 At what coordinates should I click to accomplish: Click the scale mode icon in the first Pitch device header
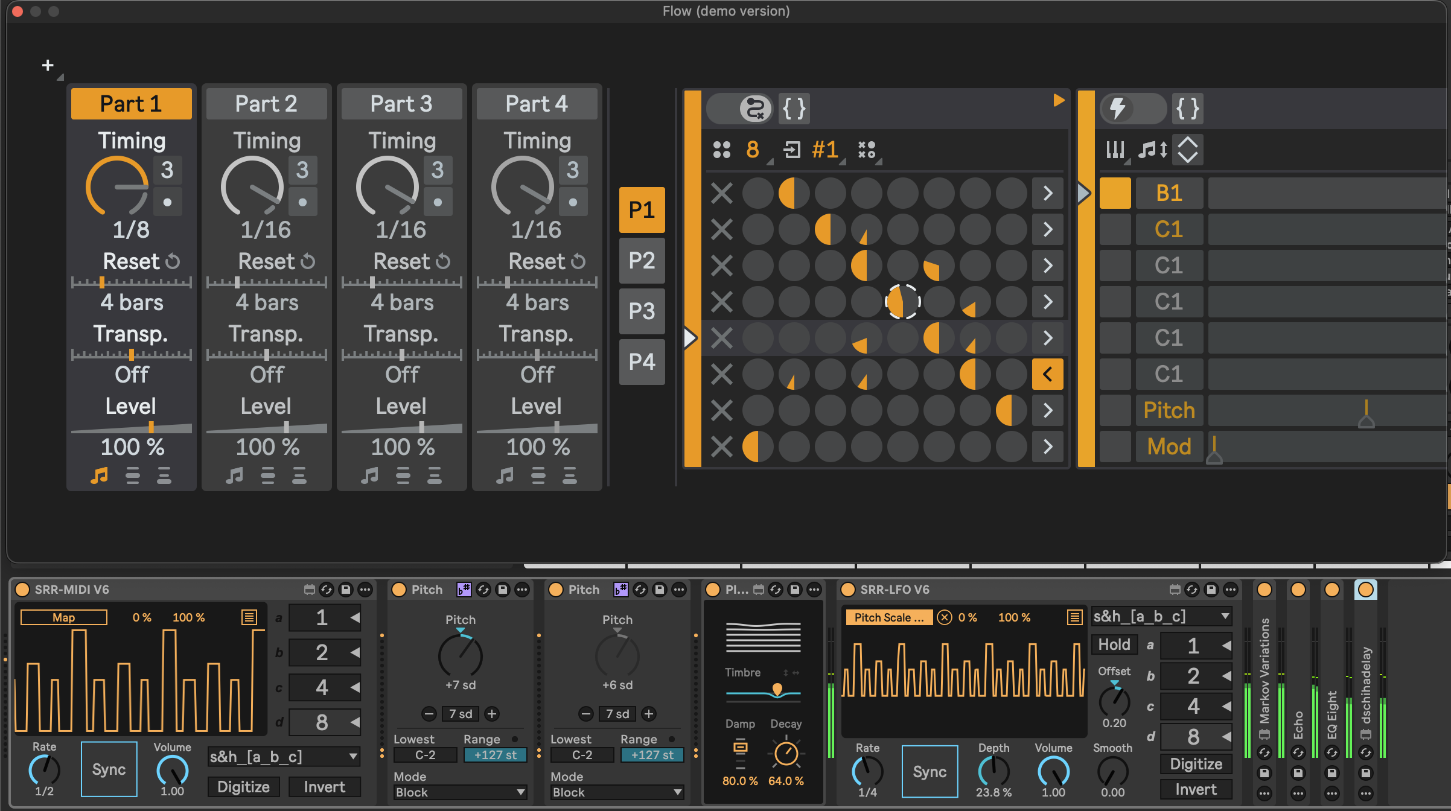(x=464, y=590)
